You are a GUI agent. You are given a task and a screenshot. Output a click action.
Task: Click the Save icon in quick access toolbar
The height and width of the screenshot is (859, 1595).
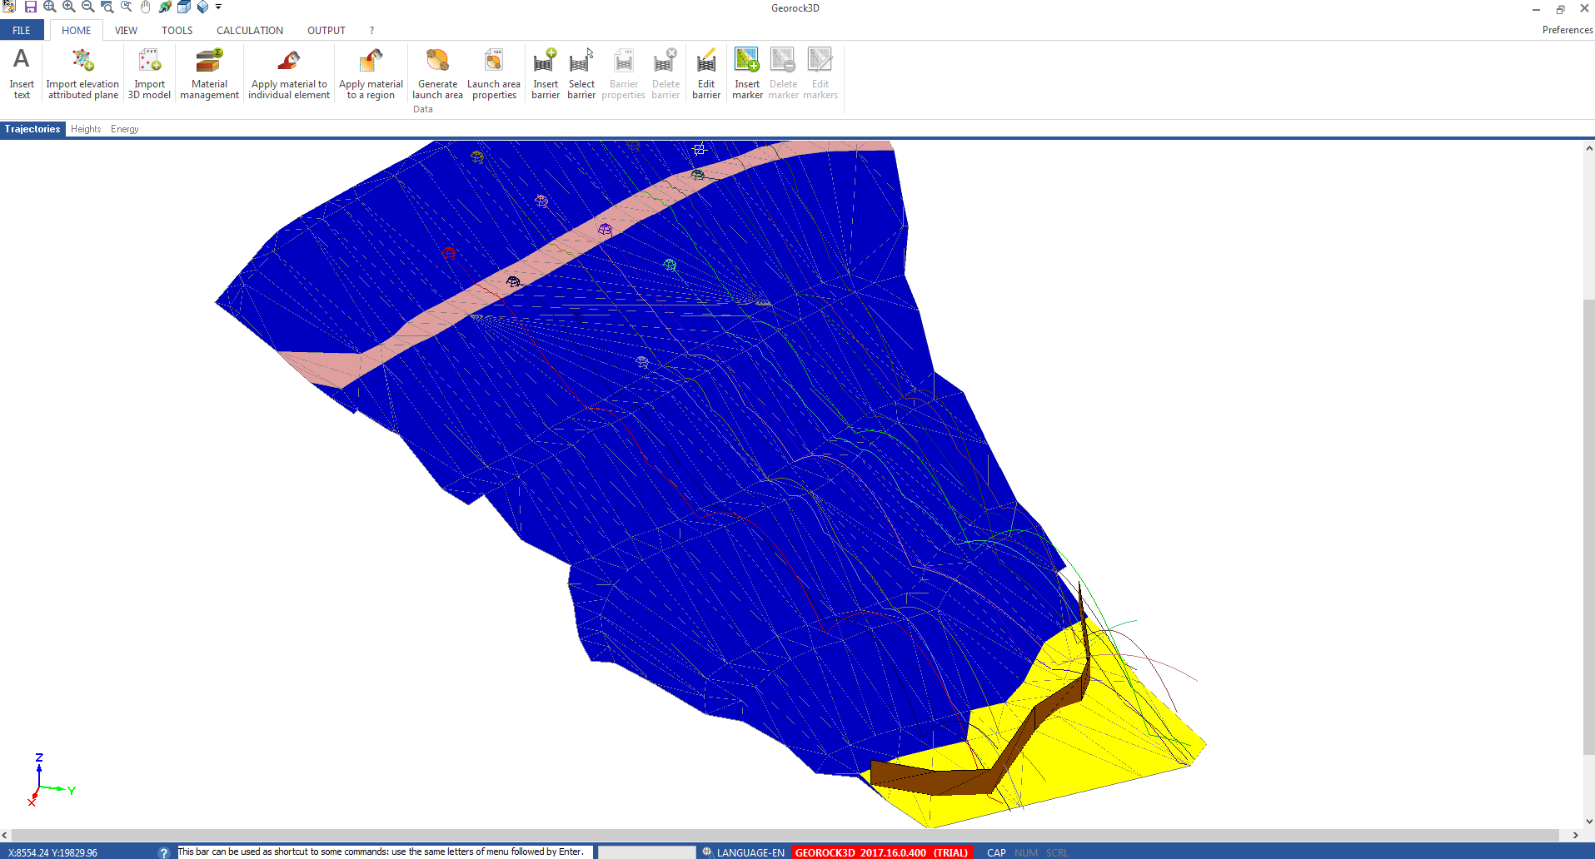30,7
